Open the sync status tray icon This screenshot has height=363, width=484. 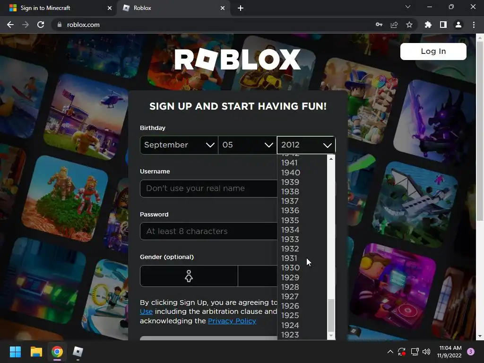(402, 352)
